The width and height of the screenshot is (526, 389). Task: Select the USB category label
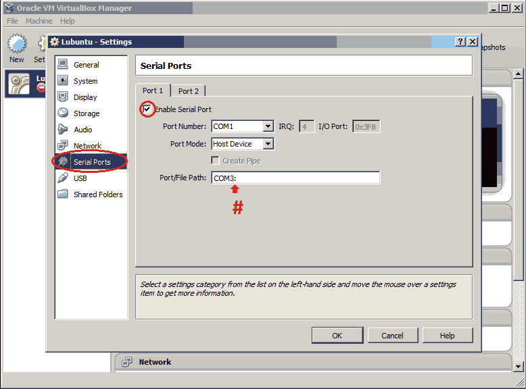tap(80, 178)
